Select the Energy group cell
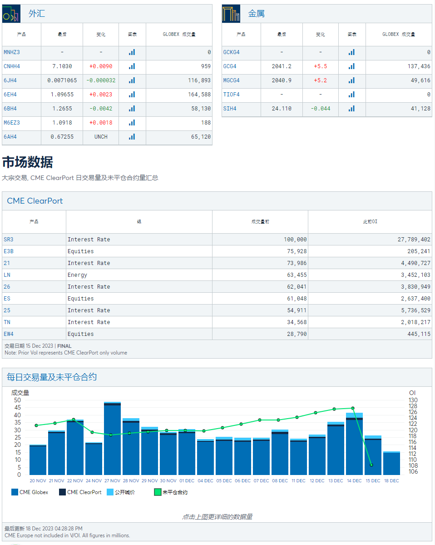Screen dimensions: 435x545 [139, 275]
